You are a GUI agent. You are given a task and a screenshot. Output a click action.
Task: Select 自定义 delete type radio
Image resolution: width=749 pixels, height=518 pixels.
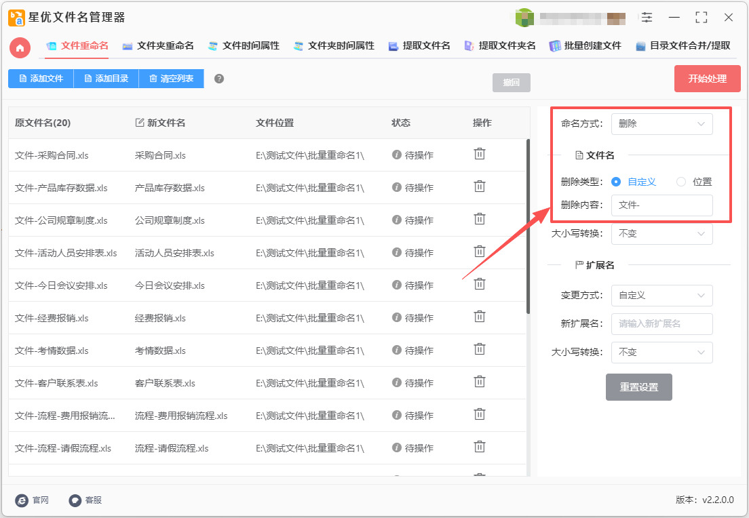616,182
